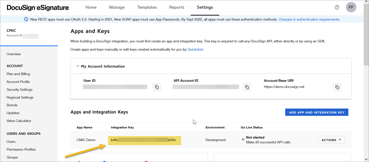Open the Manage tab

(x=117, y=7)
